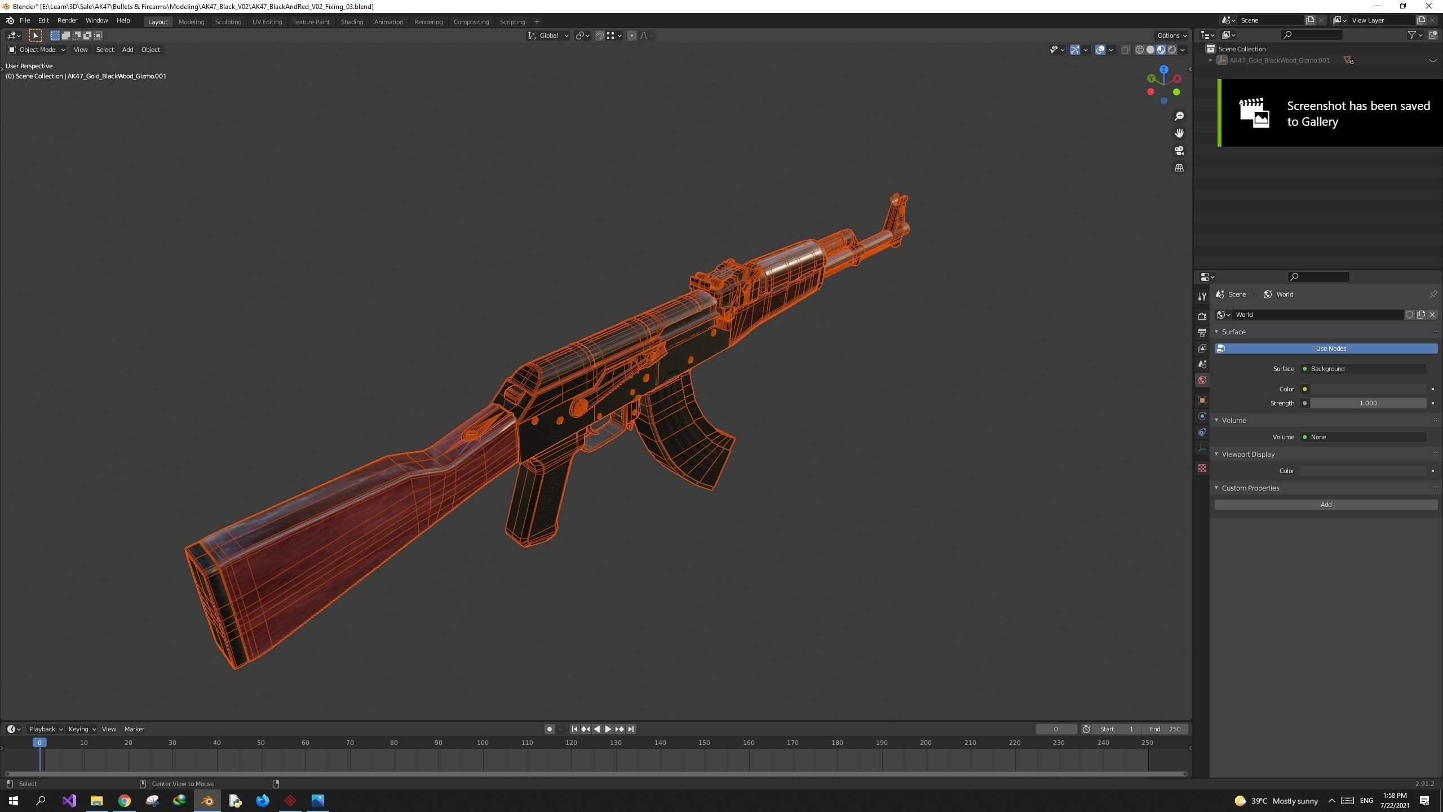1443x812 pixels.
Task: Select solid viewport shading mode
Action: tap(1150, 50)
